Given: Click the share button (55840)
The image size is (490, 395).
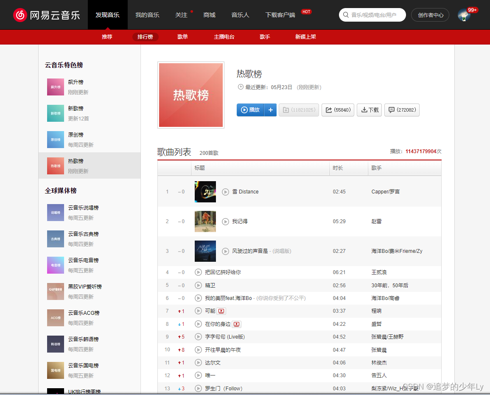Looking at the screenshot, I should (338, 110).
